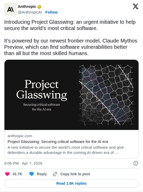Click the link card description text
Viewport: 143px width, 192px height.
click(66, 150)
